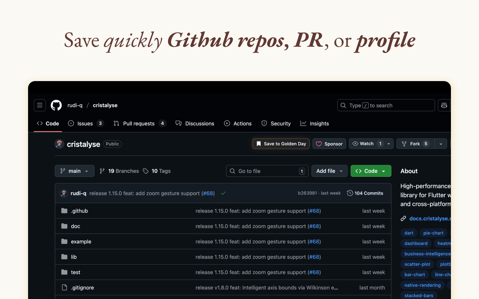479x299 pixels.
Task: Open the Discussions tab
Action: pyautogui.click(x=195, y=123)
